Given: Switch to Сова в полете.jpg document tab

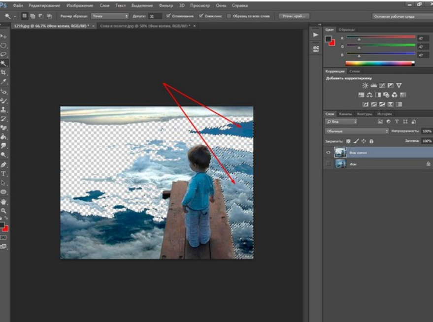Looking at the screenshot, I should coord(145,26).
